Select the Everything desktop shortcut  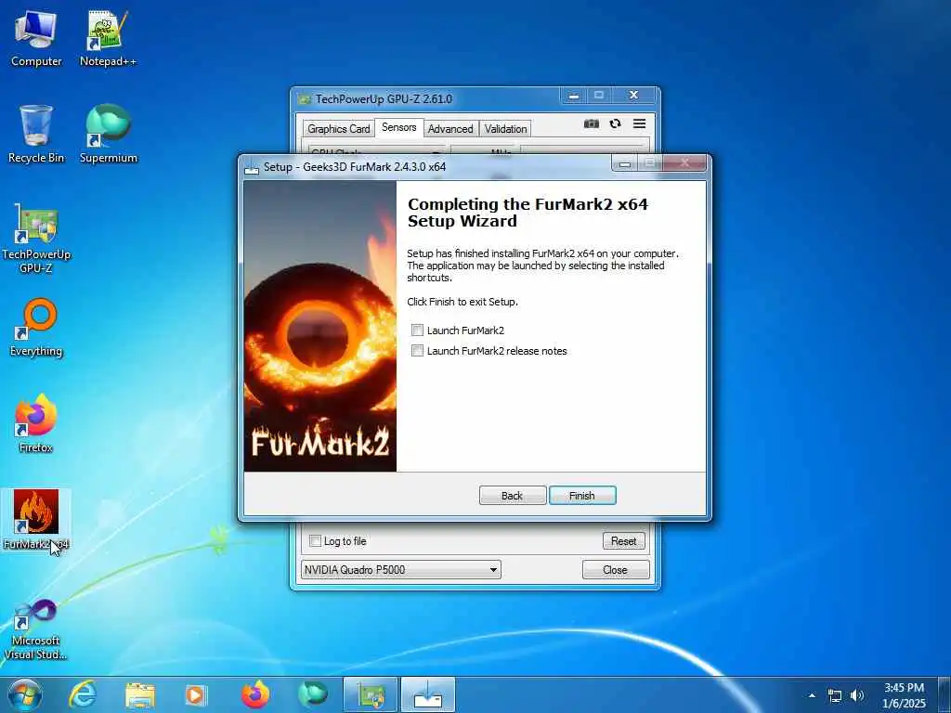click(36, 328)
